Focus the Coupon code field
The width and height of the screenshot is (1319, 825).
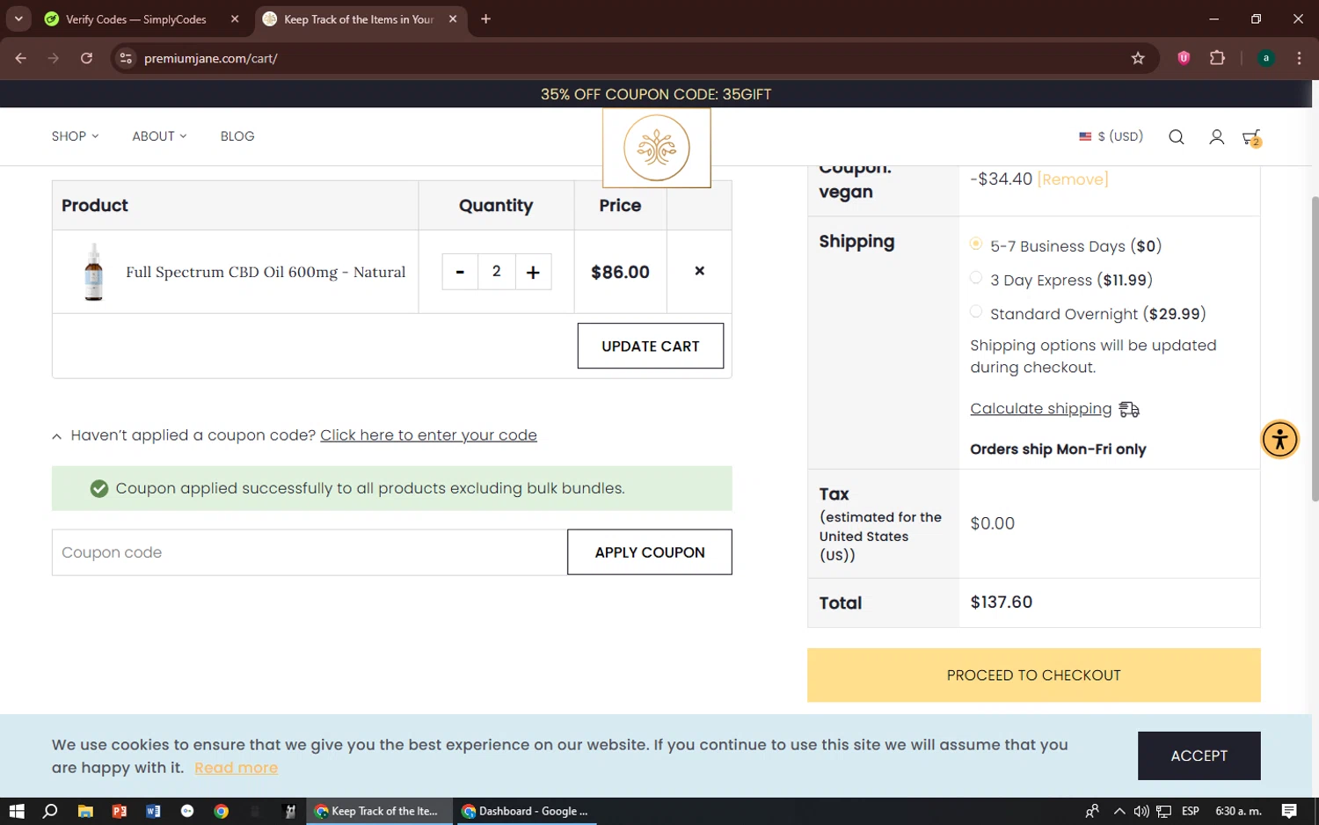[310, 552]
